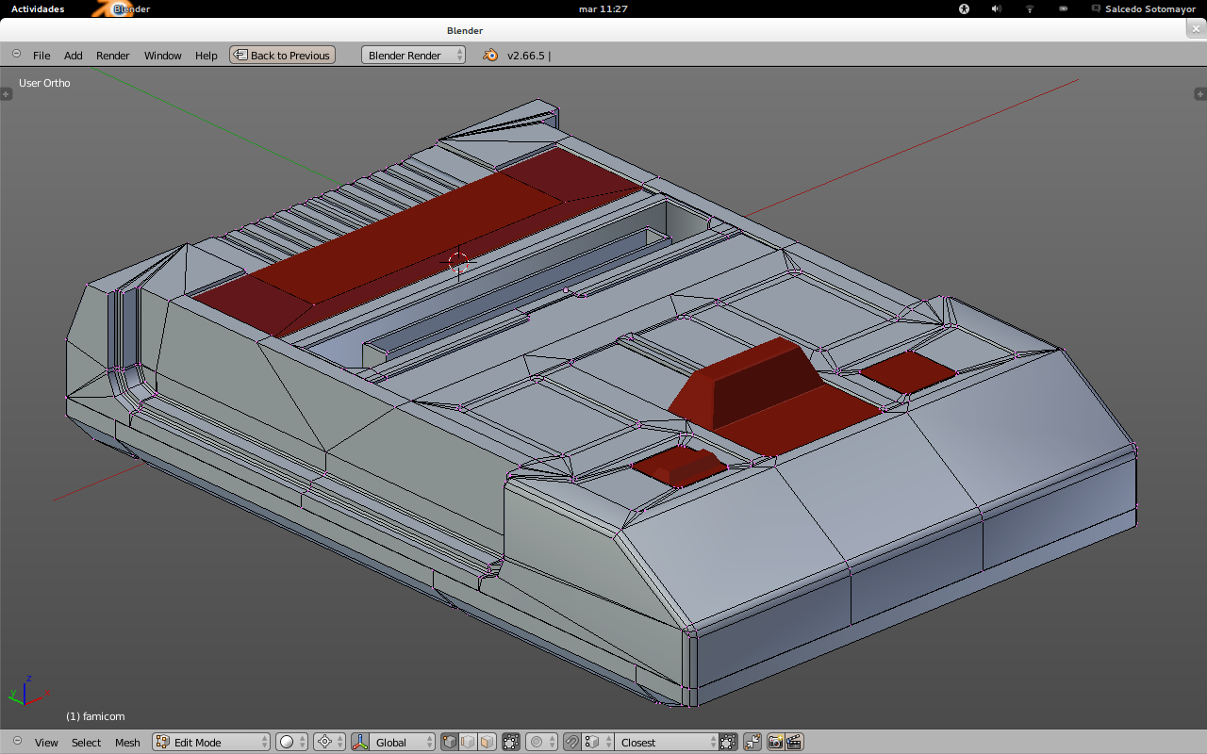Click the OpenGL render image camera icon
This screenshot has width=1207, height=754.
click(x=775, y=743)
